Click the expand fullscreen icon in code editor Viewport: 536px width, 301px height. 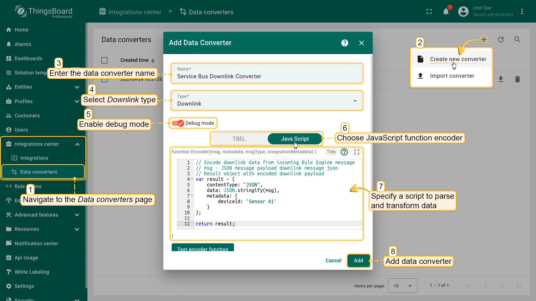tap(356, 152)
